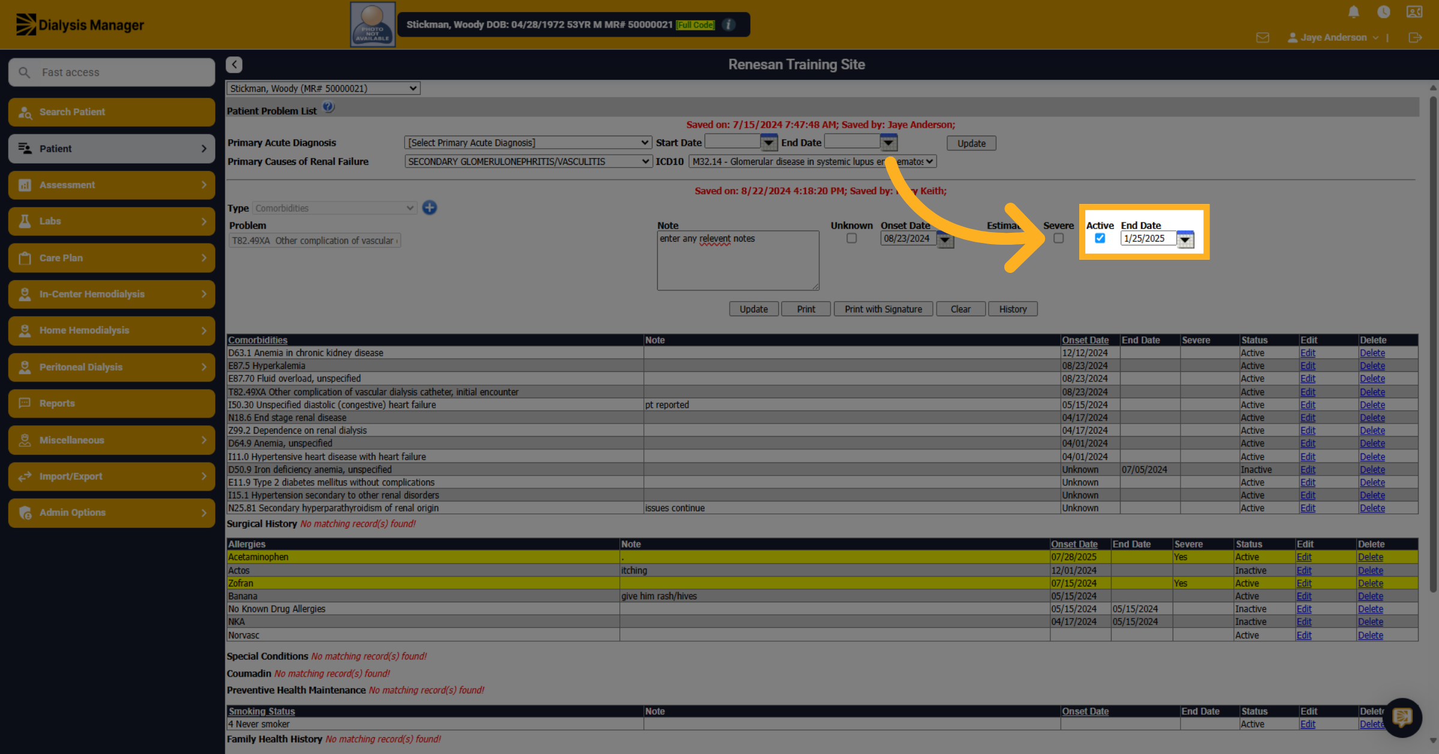The image size is (1439, 754).
Task: Open the patient ID card icon
Action: [1414, 11]
